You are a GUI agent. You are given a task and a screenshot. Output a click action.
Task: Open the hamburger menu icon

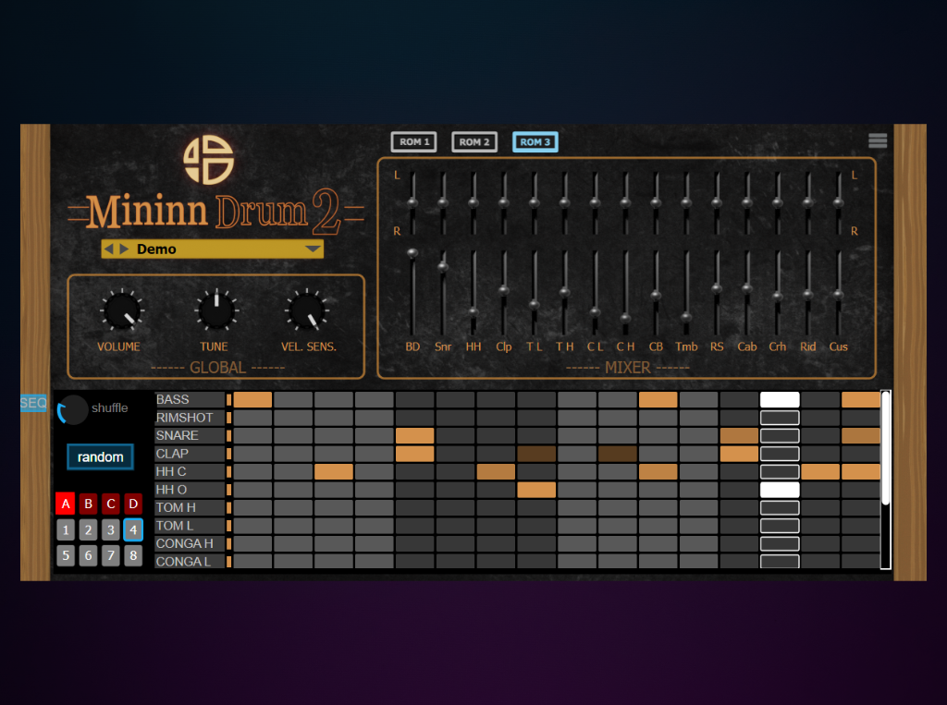(878, 140)
